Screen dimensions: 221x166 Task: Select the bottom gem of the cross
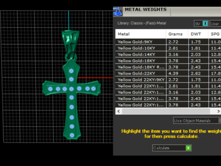pos(72,135)
